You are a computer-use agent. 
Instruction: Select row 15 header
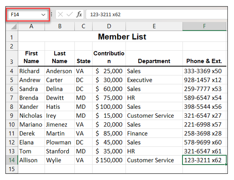[12, 169]
